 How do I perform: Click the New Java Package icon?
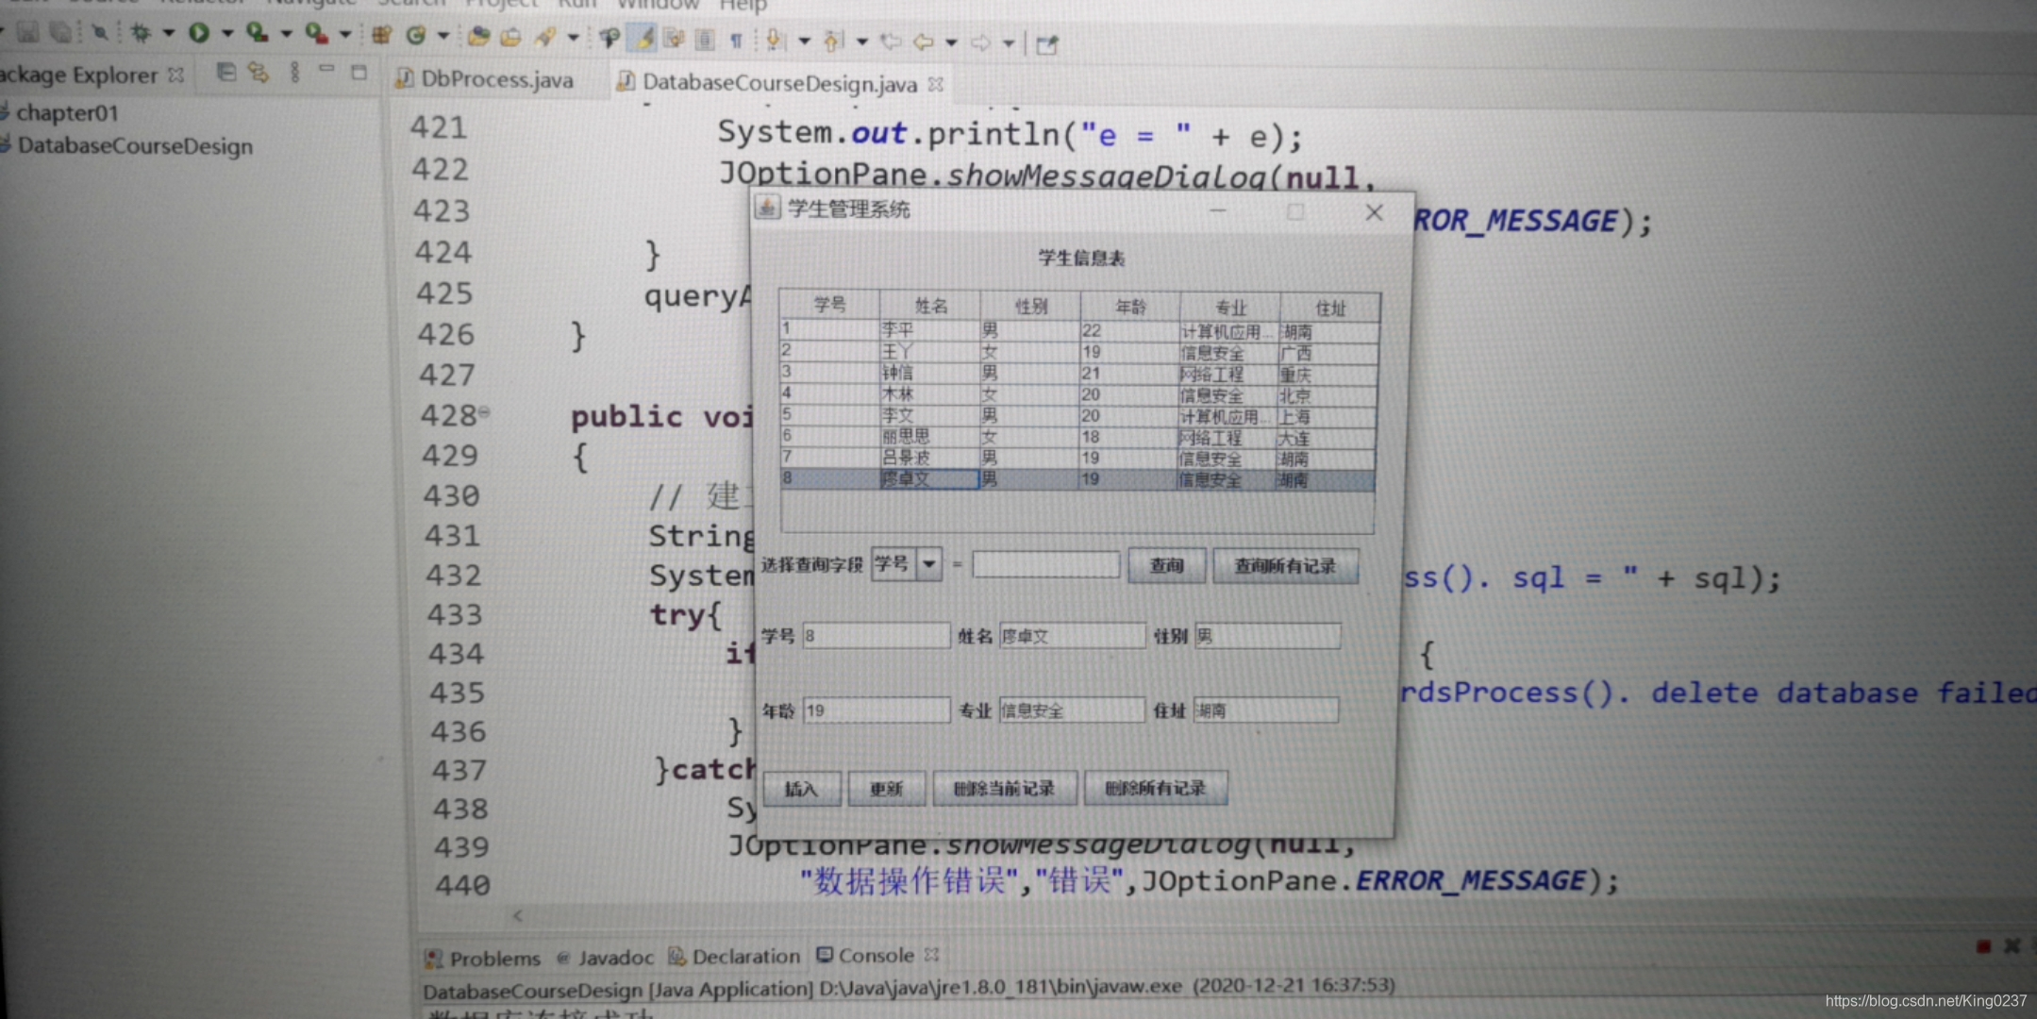tap(381, 35)
